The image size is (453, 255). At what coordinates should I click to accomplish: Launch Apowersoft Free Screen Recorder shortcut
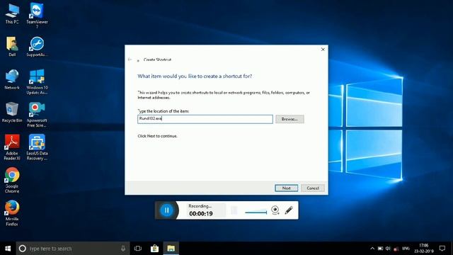[x=37, y=115]
